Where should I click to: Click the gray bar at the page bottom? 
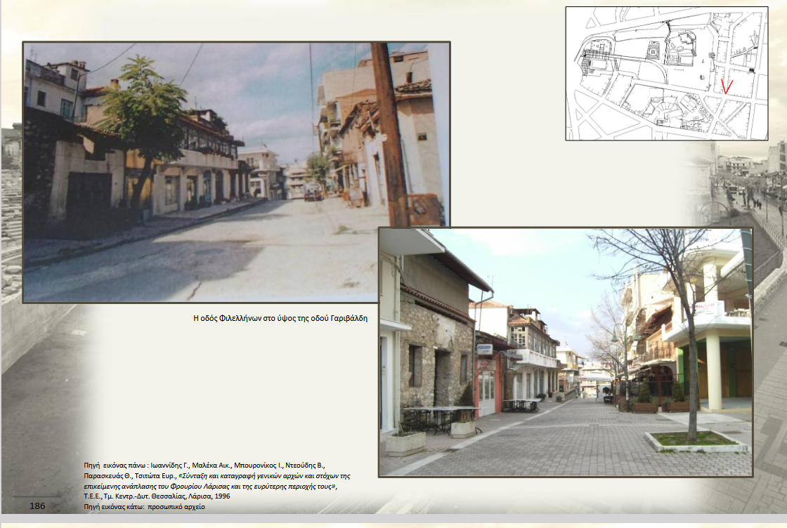coord(393,520)
